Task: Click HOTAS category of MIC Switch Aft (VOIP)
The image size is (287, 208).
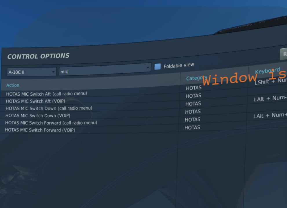Action: click(193, 96)
